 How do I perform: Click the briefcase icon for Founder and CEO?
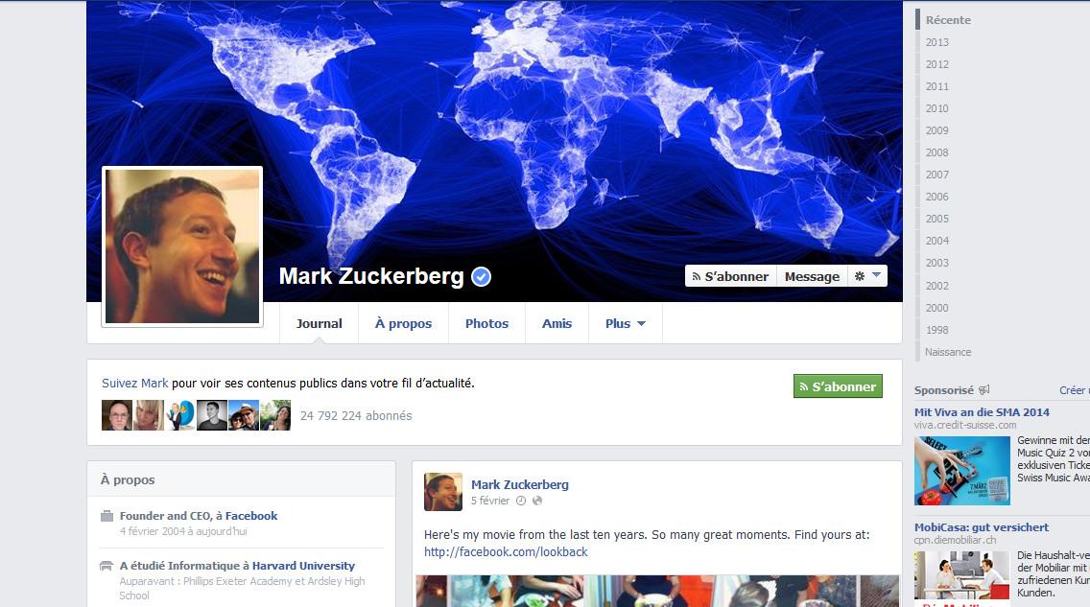click(107, 516)
